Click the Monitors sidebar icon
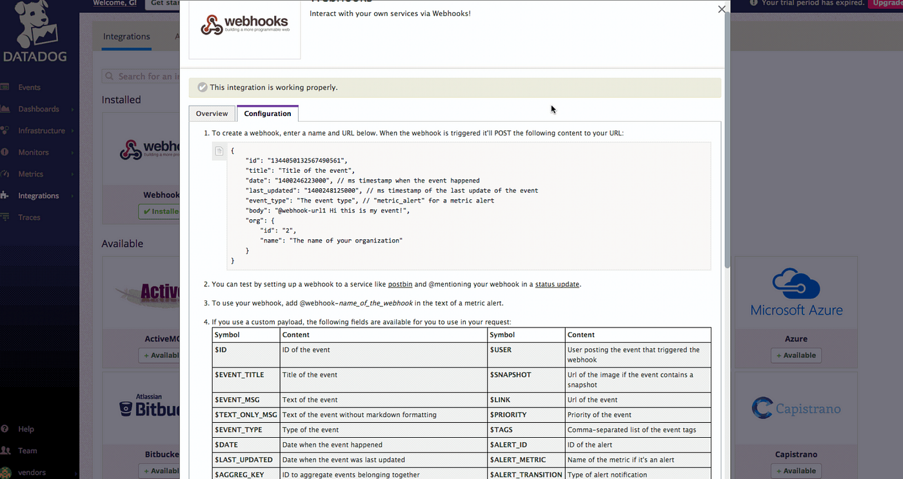This screenshot has width=903, height=479. (x=5, y=152)
